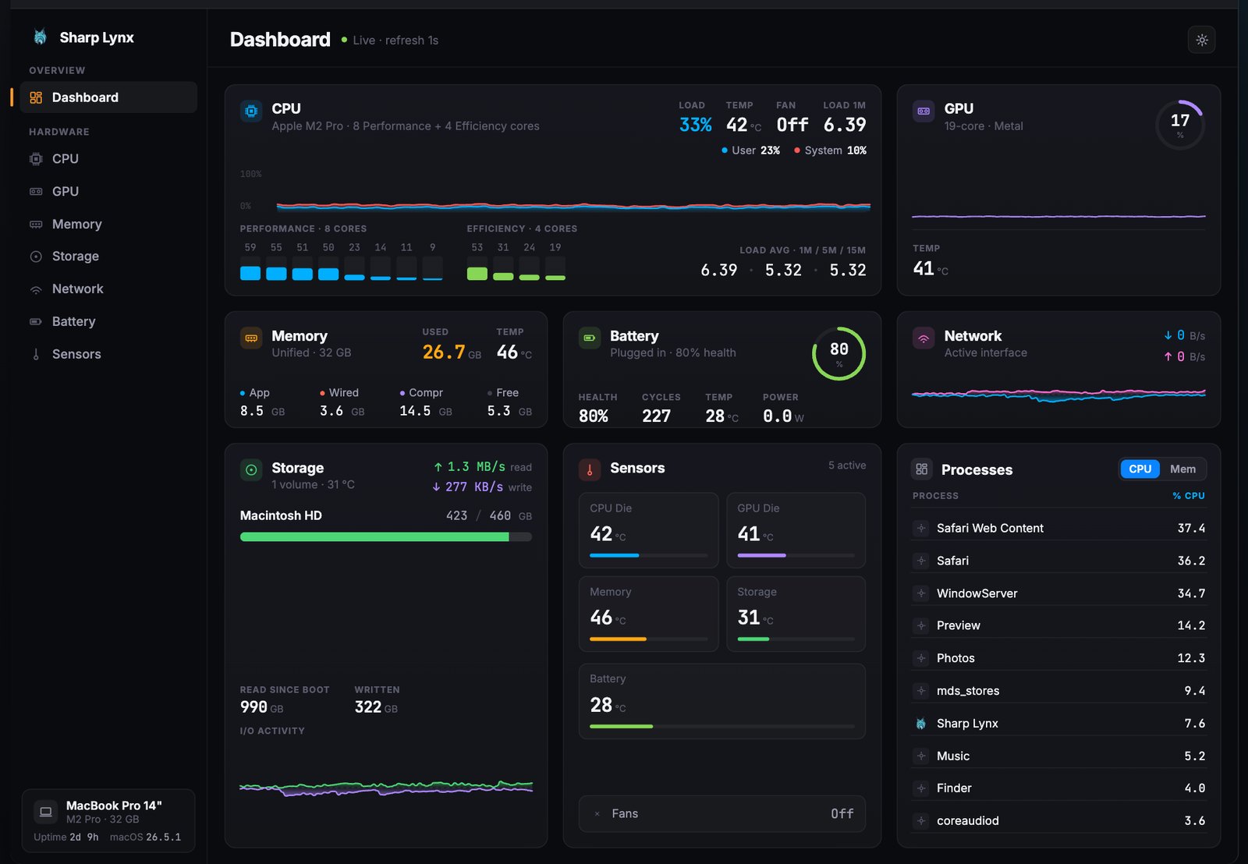
Task: Click the battery 80% charge ring
Action: pos(838,353)
